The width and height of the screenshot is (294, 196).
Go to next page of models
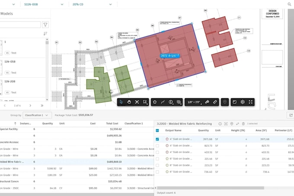tap(30, 106)
